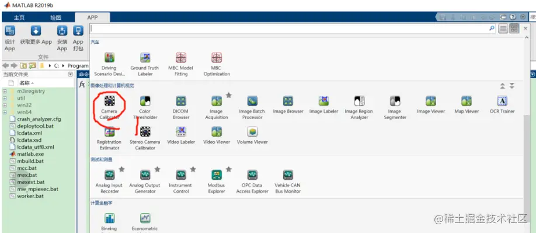This screenshot has width=536, height=233.
Task: Launch the Color Thresholder app
Action: [145, 107]
